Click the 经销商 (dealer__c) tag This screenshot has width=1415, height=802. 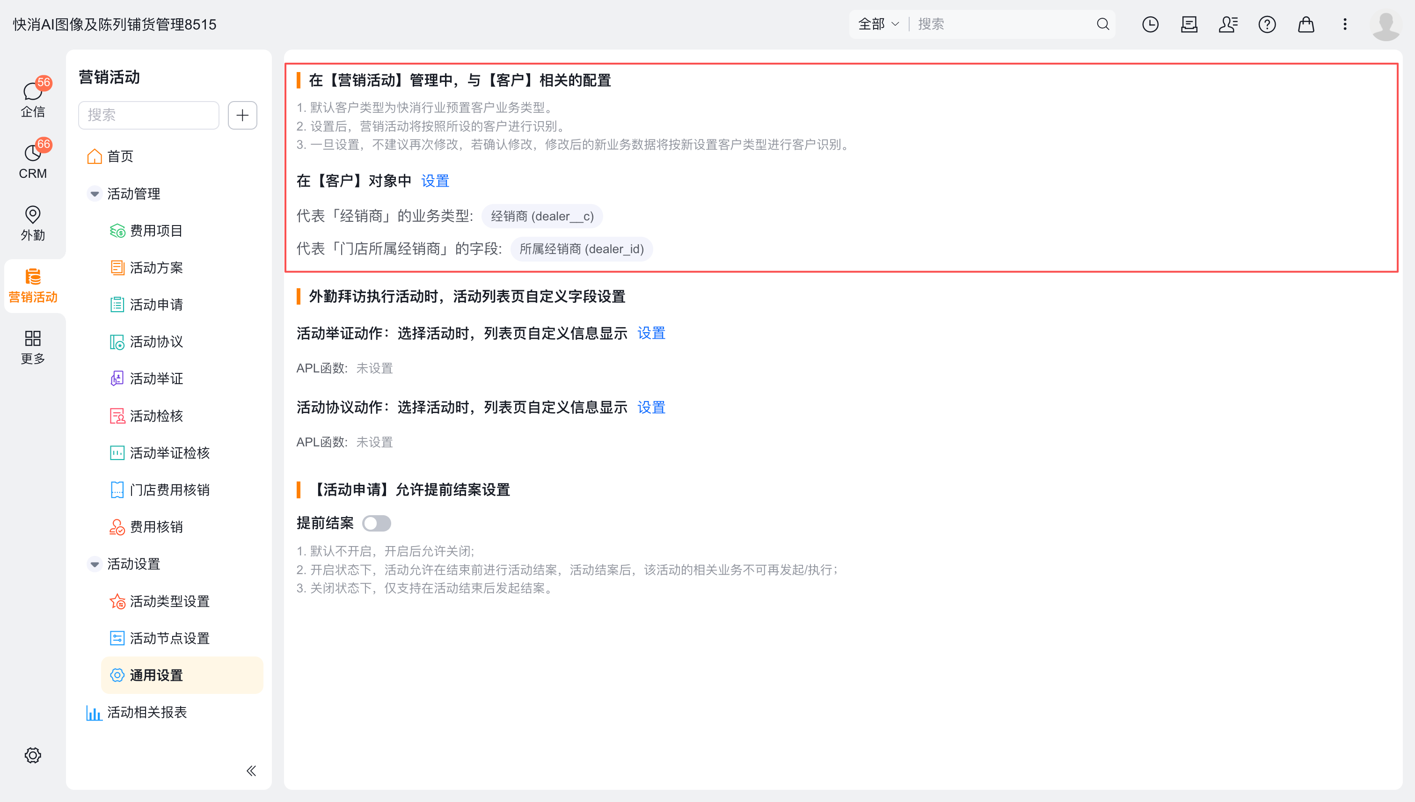(x=542, y=216)
